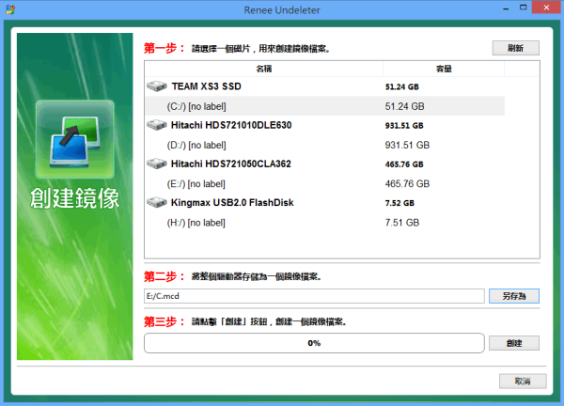Maximize the Renee Undeleter window
This screenshot has width=564, height=406.
[x=523, y=8]
